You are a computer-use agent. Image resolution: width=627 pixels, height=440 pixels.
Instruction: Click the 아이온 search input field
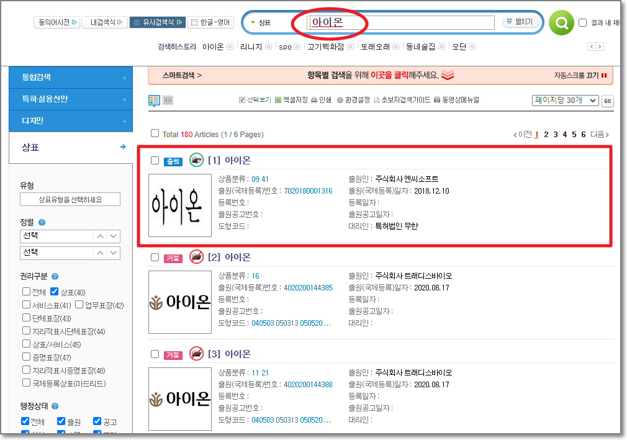coord(401,22)
